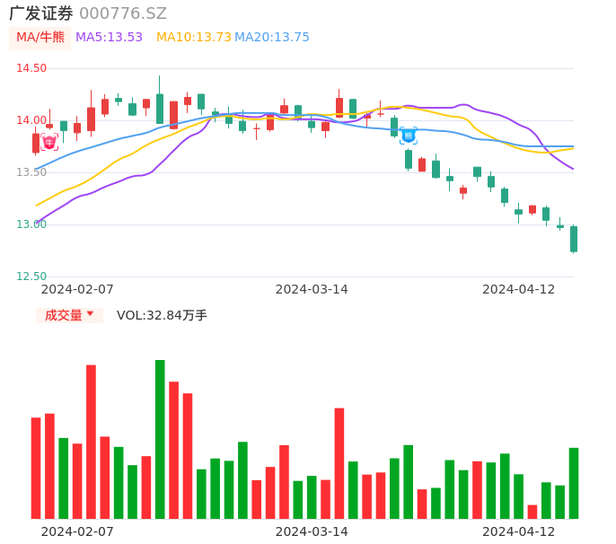
Task: Select the MA/牛熊 indicator button
Action: (40, 38)
